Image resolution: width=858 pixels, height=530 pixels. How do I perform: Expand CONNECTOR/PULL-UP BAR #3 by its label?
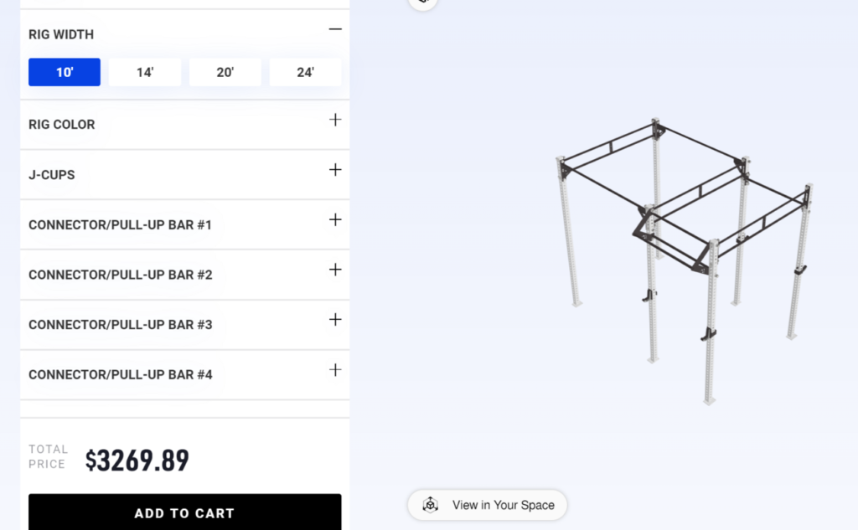pyautogui.click(x=121, y=325)
